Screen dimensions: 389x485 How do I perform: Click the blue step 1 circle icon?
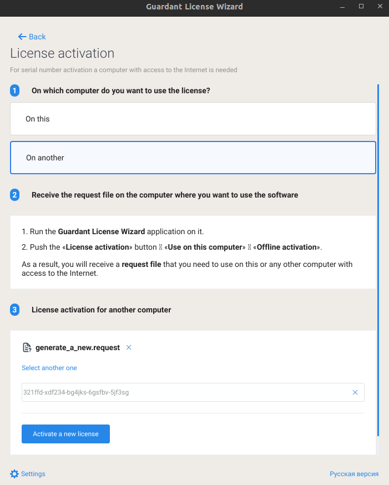pyautogui.click(x=15, y=90)
